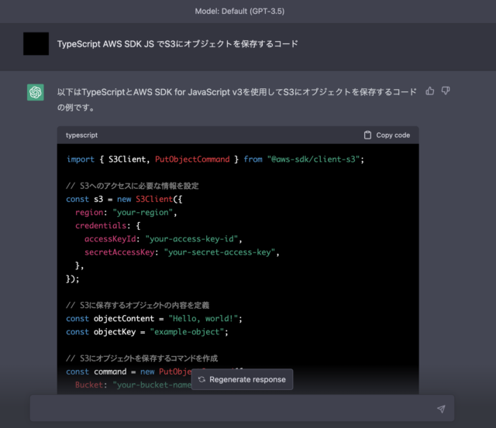Click the ChatGPT logo avatar
496x428 pixels.
(x=36, y=92)
